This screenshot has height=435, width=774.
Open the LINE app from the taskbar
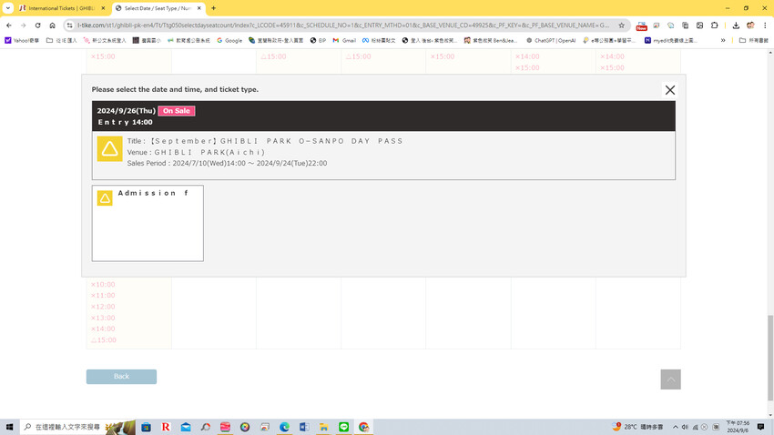[343, 427]
